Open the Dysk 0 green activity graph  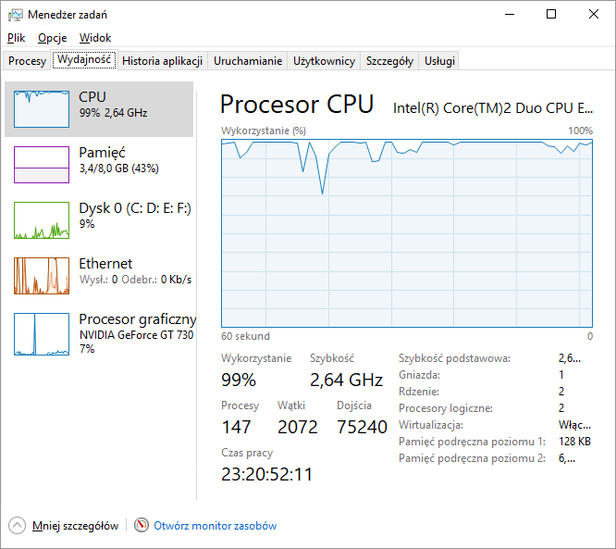tap(42, 220)
